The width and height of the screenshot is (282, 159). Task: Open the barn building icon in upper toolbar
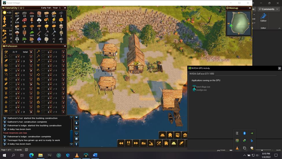tap(170, 135)
